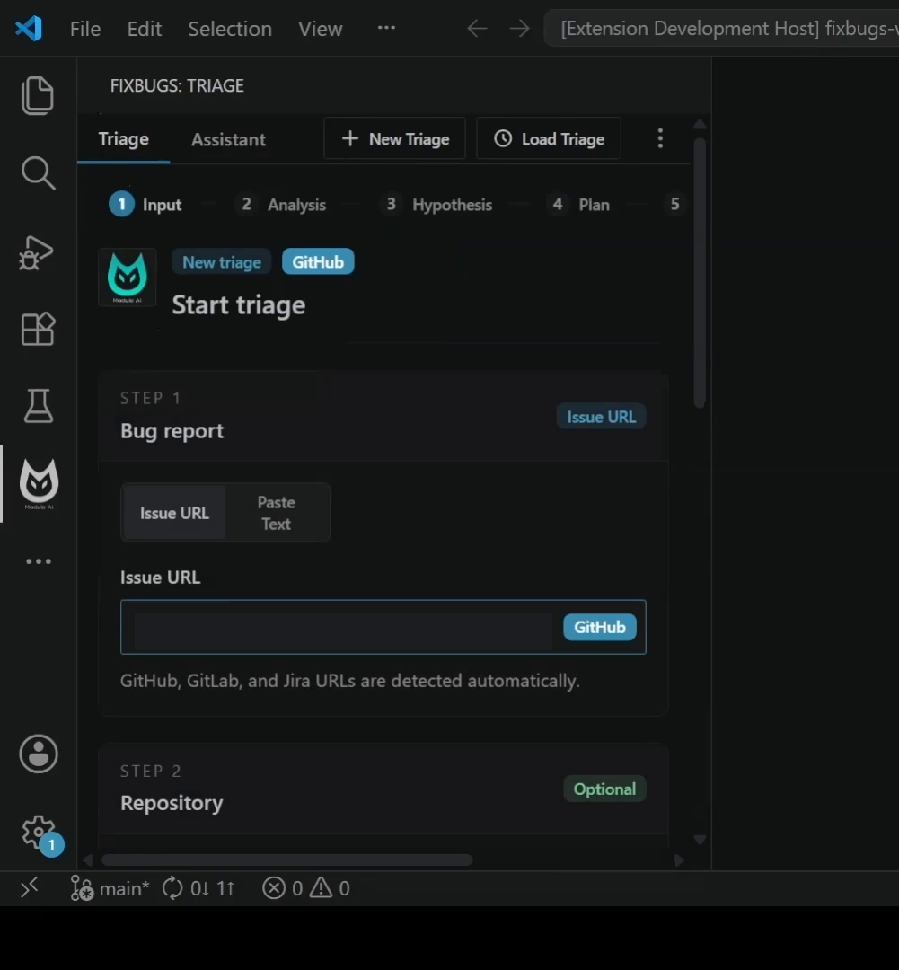
Task: Open remote window indicator in status bar
Action: [x=29, y=887]
